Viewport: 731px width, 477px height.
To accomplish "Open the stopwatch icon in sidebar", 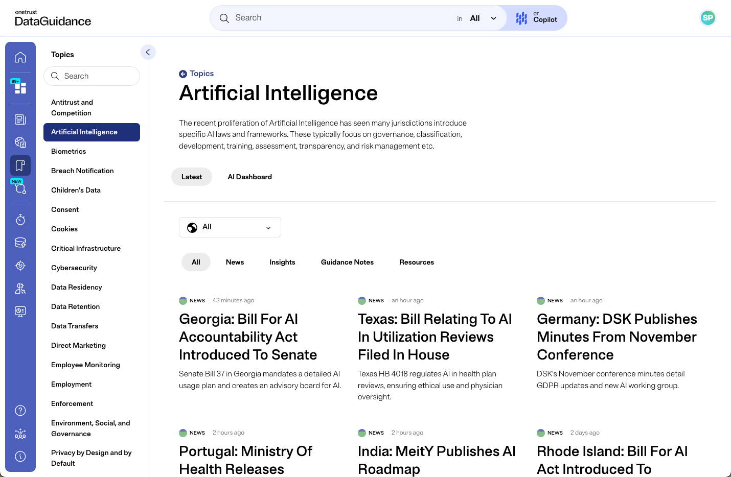I will tap(20, 220).
